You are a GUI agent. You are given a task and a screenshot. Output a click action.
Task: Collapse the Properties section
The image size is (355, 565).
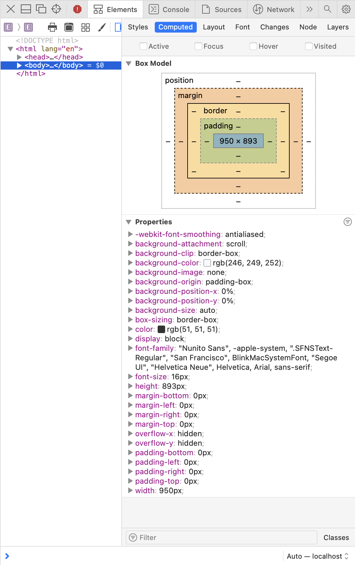pos(129,222)
